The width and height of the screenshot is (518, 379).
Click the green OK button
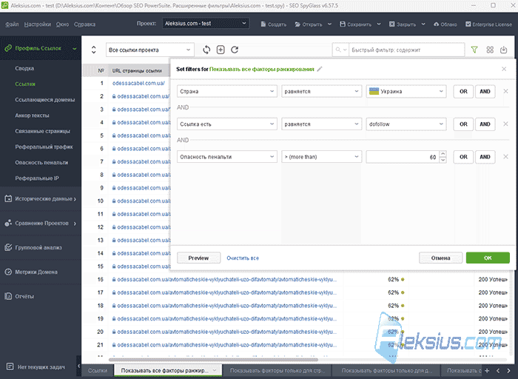tap(488, 258)
